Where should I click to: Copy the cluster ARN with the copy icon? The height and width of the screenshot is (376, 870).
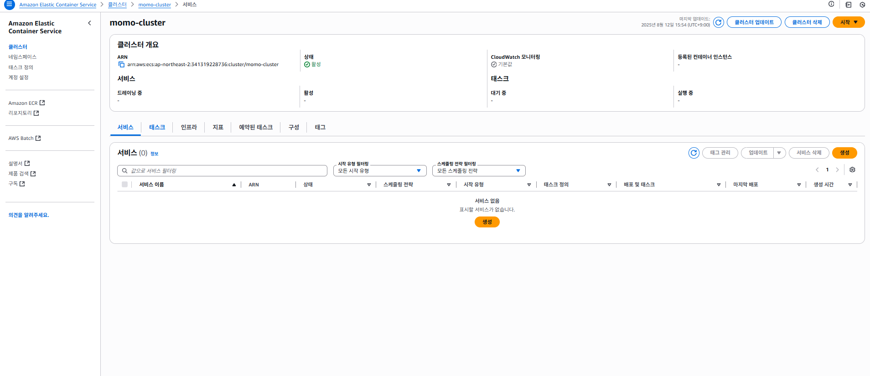(121, 65)
